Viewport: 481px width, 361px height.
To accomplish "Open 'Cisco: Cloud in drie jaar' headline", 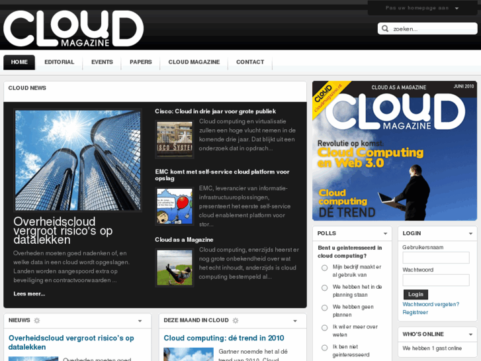I will pyautogui.click(x=215, y=111).
